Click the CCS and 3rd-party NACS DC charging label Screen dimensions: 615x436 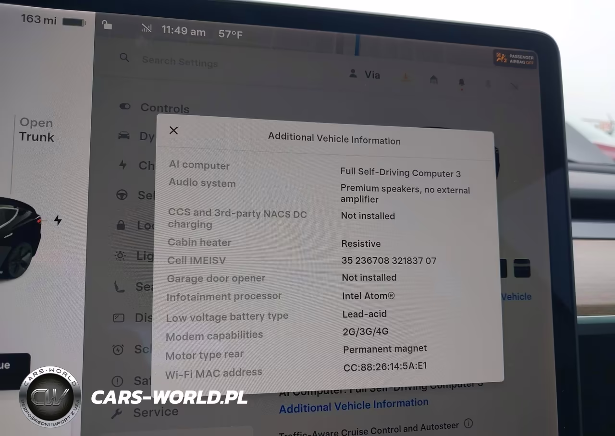237,219
